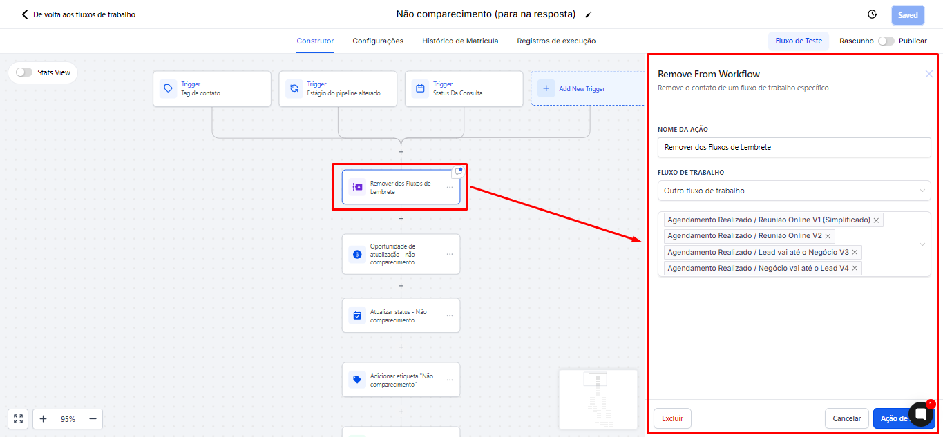The image size is (943, 437).
Task: Click three-dots menu on Atualizar status node
Action: [450, 315]
